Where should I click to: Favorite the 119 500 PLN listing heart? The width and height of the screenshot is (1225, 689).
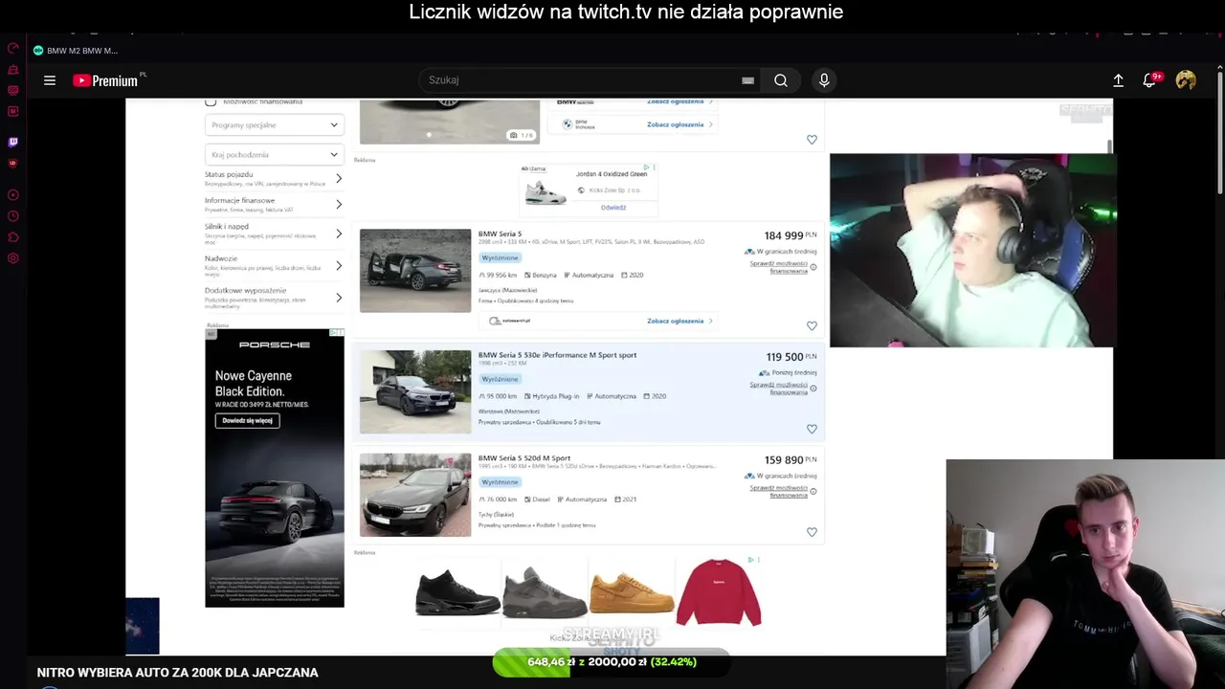point(812,429)
